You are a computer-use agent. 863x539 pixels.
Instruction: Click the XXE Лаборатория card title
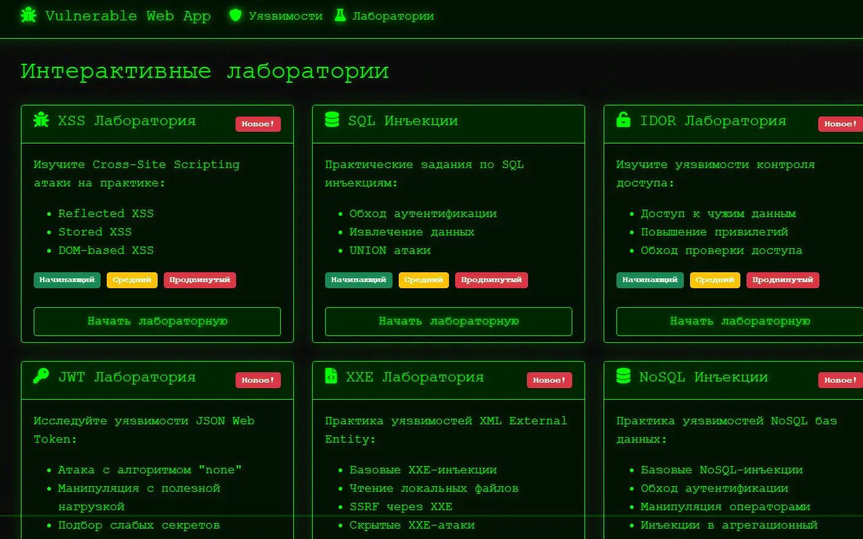(x=415, y=377)
